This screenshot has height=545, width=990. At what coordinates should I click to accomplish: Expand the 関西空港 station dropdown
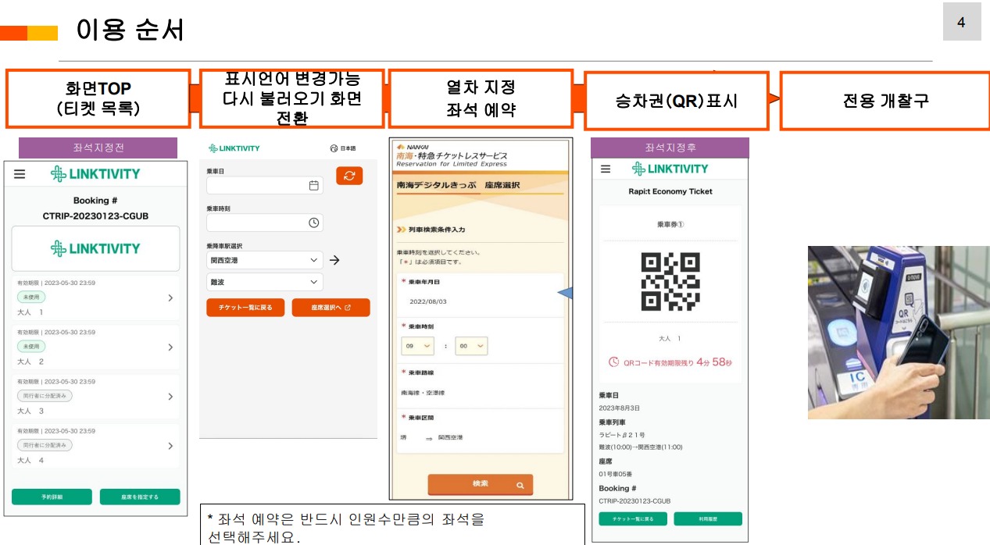(265, 260)
